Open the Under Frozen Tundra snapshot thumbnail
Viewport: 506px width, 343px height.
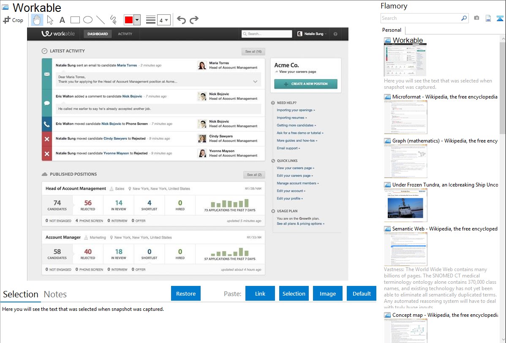click(x=405, y=205)
